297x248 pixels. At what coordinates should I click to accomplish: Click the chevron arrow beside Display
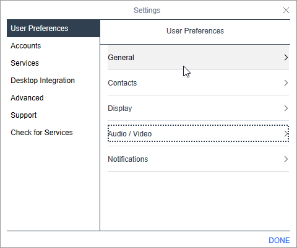286,108
